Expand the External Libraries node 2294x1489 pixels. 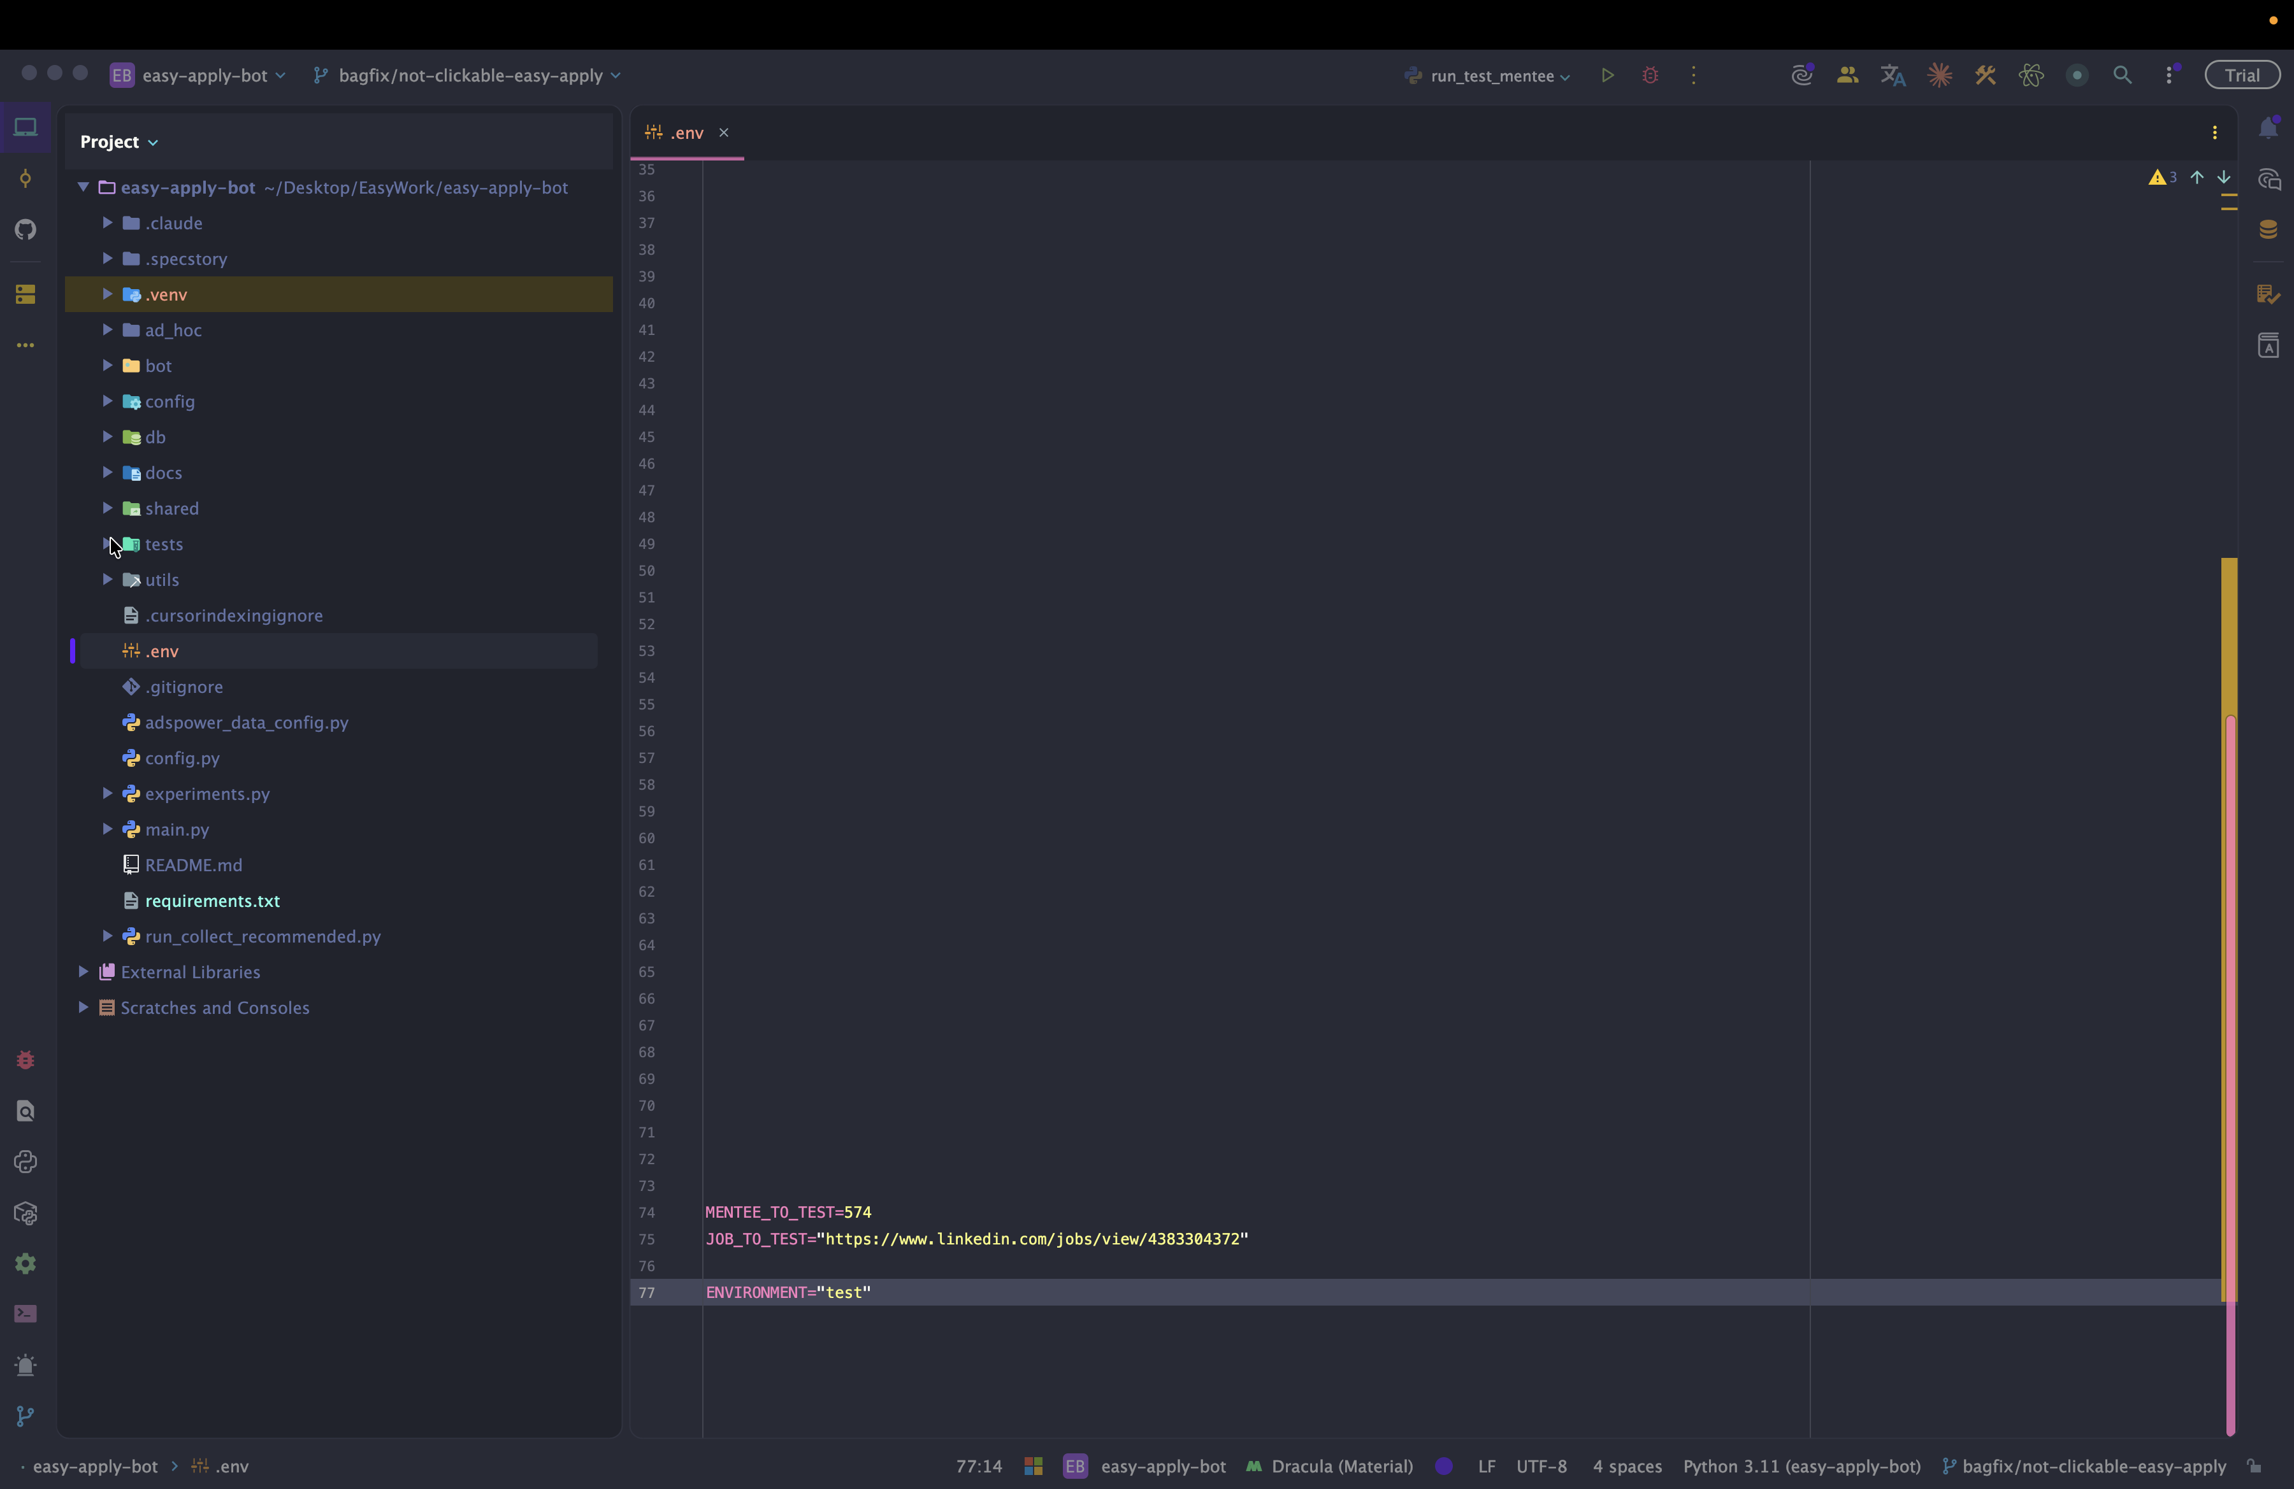pos(83,972)
